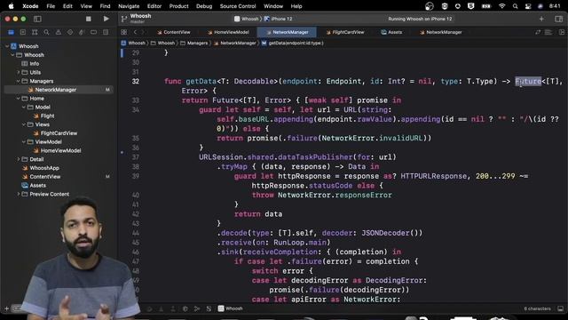Open the Project navigator
This screenshot has width=568, height=320.
point(11,32)
